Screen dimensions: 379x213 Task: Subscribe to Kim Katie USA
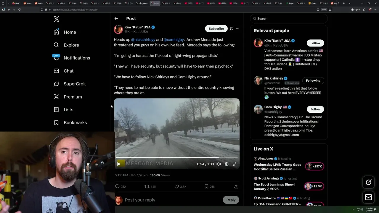pyautogui.click(x=216, y=29)
